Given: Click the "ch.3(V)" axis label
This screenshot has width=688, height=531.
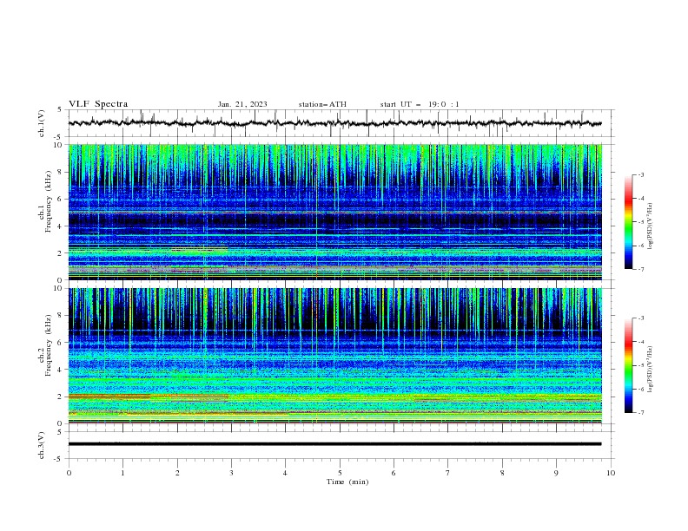Looking at the screenshot, I should [42, 445].
